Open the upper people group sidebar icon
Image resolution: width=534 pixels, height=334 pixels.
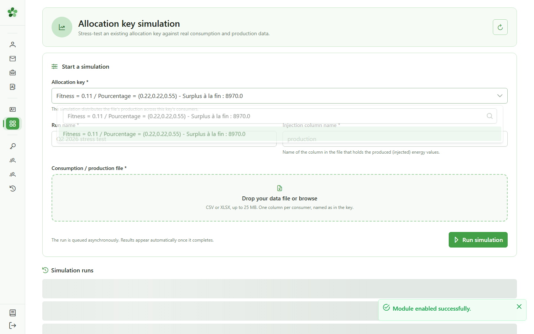[x=13, y=160]
